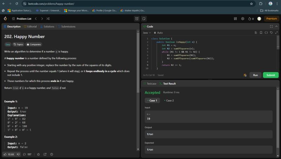Screen dimensions: 281x159
Task: Expand the code editor diagonal arrows
Action: coord(276,33)
